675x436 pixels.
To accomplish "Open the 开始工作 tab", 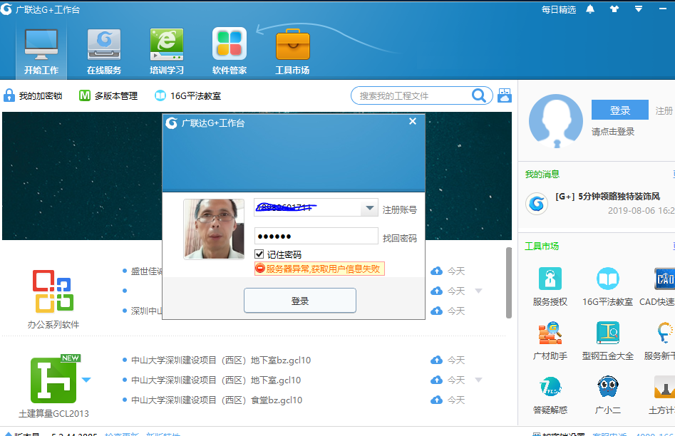I will point(41,51).
